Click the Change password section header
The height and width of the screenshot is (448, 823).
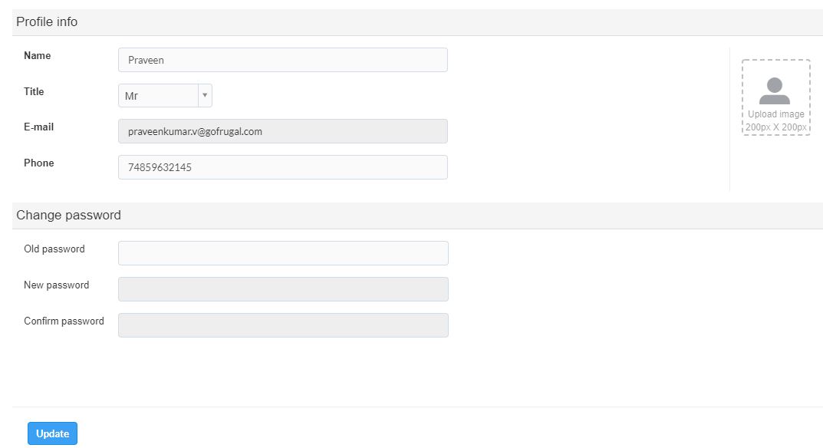(68, 216)
